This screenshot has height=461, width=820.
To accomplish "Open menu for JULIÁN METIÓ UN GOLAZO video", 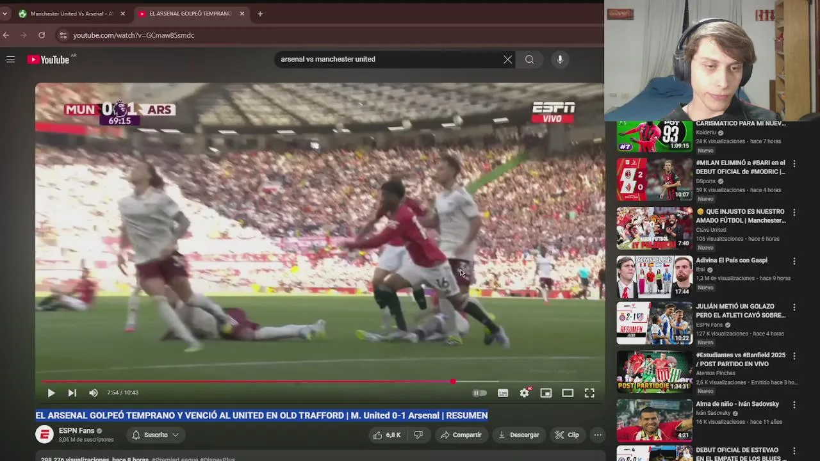I will pyautogui.click(x=794, y=307).
